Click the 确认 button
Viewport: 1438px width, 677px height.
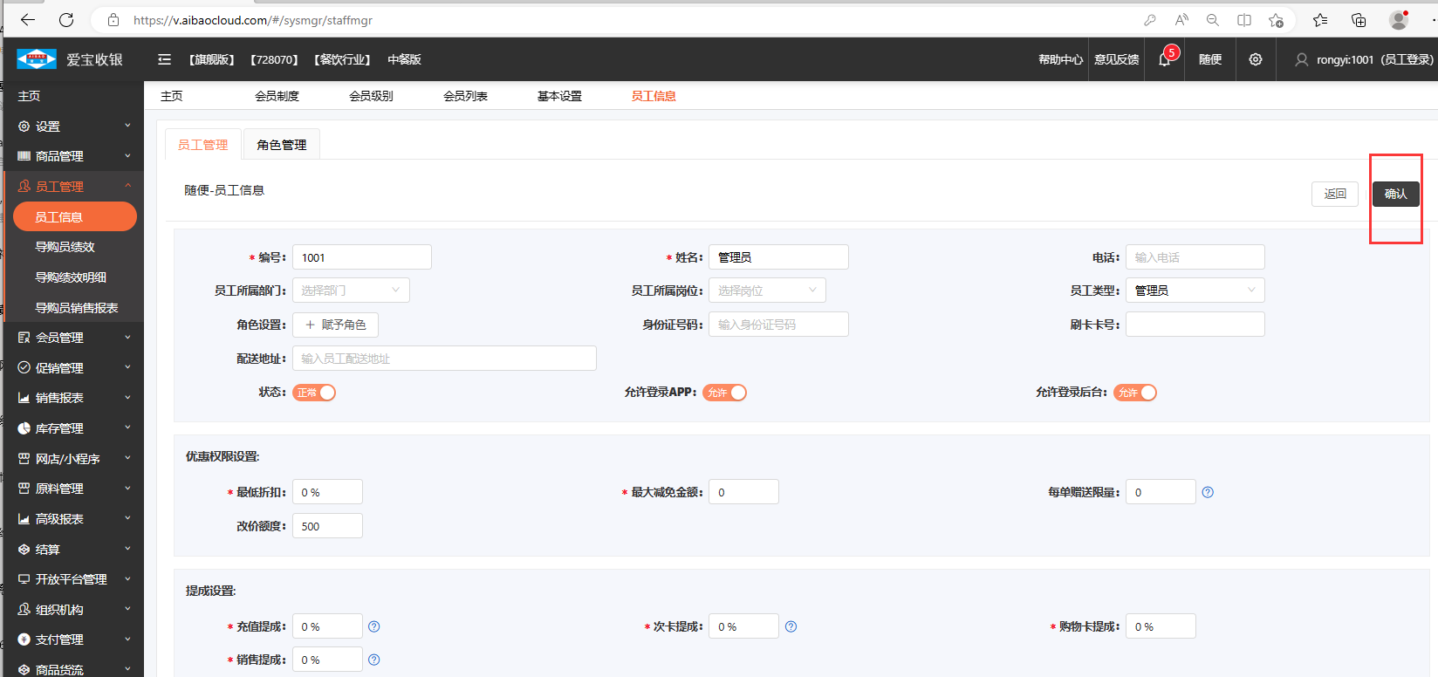[1395, 194]
